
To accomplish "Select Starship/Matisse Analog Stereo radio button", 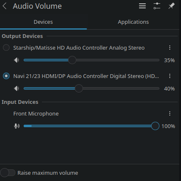I will click(6, 48).
